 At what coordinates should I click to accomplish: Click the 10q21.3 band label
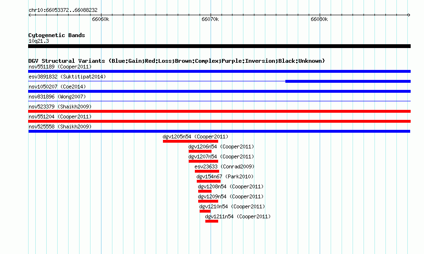click(39, 41)
